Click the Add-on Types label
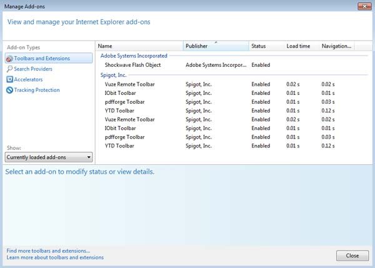The width and height of the screenshot is (375, 268). click(24, 47)
